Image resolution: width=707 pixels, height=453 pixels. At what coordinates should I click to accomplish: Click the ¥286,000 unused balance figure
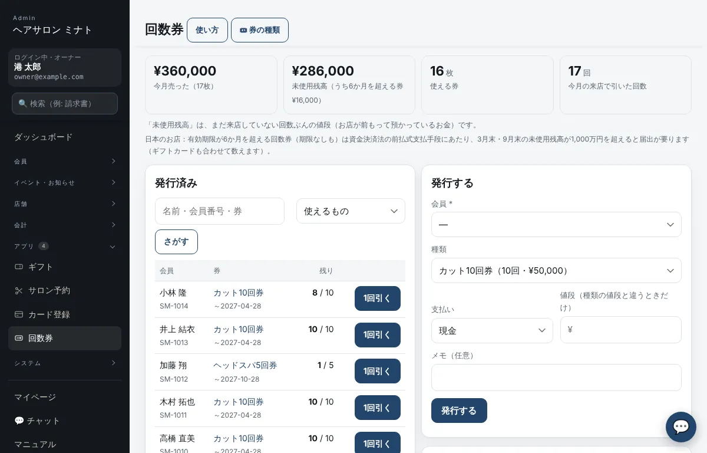click(323, 71)
